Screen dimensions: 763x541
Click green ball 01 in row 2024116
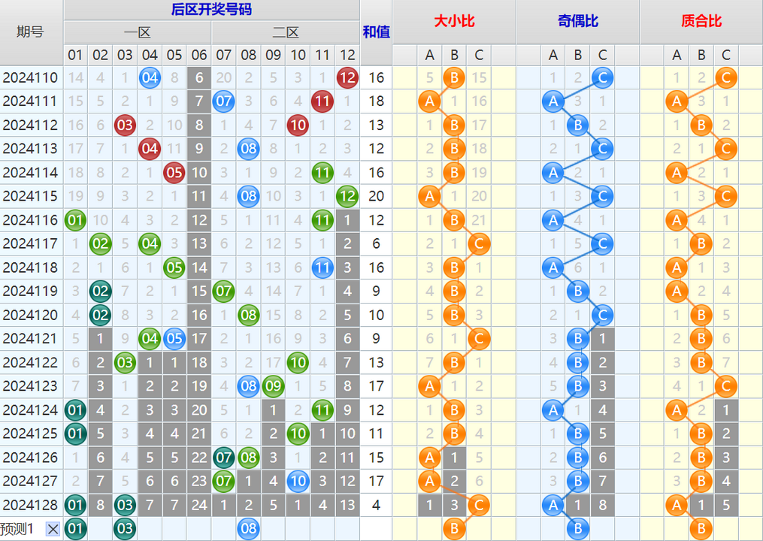click(x=75, y=220)
